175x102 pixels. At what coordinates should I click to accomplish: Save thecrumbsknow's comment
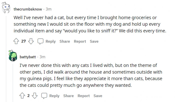[94, 41]
